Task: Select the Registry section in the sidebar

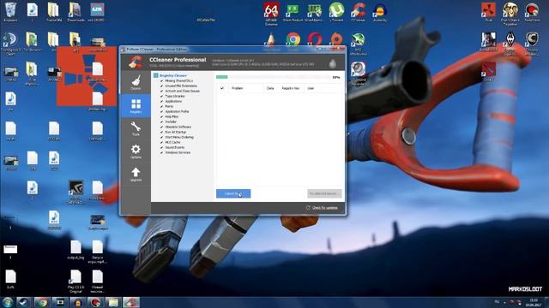Action: coord(136,106)
